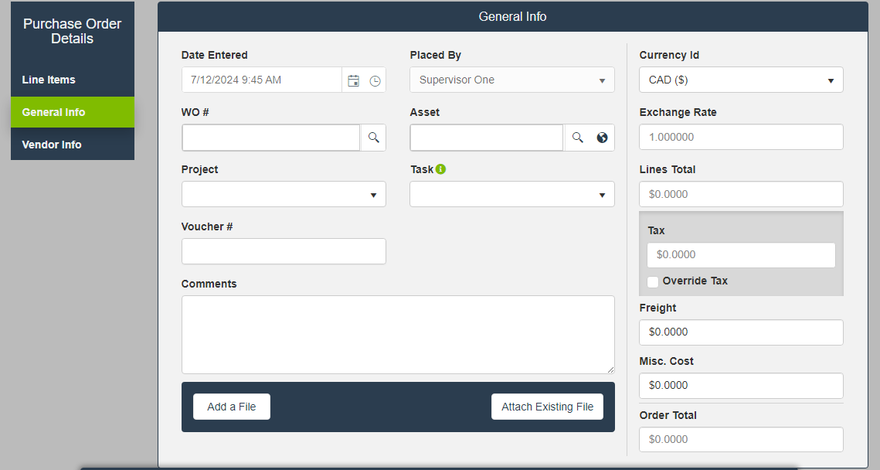Open the Date Entered clock time picker

(375, 80)
